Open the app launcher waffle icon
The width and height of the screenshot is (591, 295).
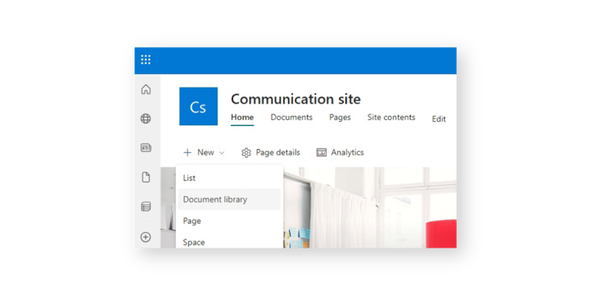[146, 60]
